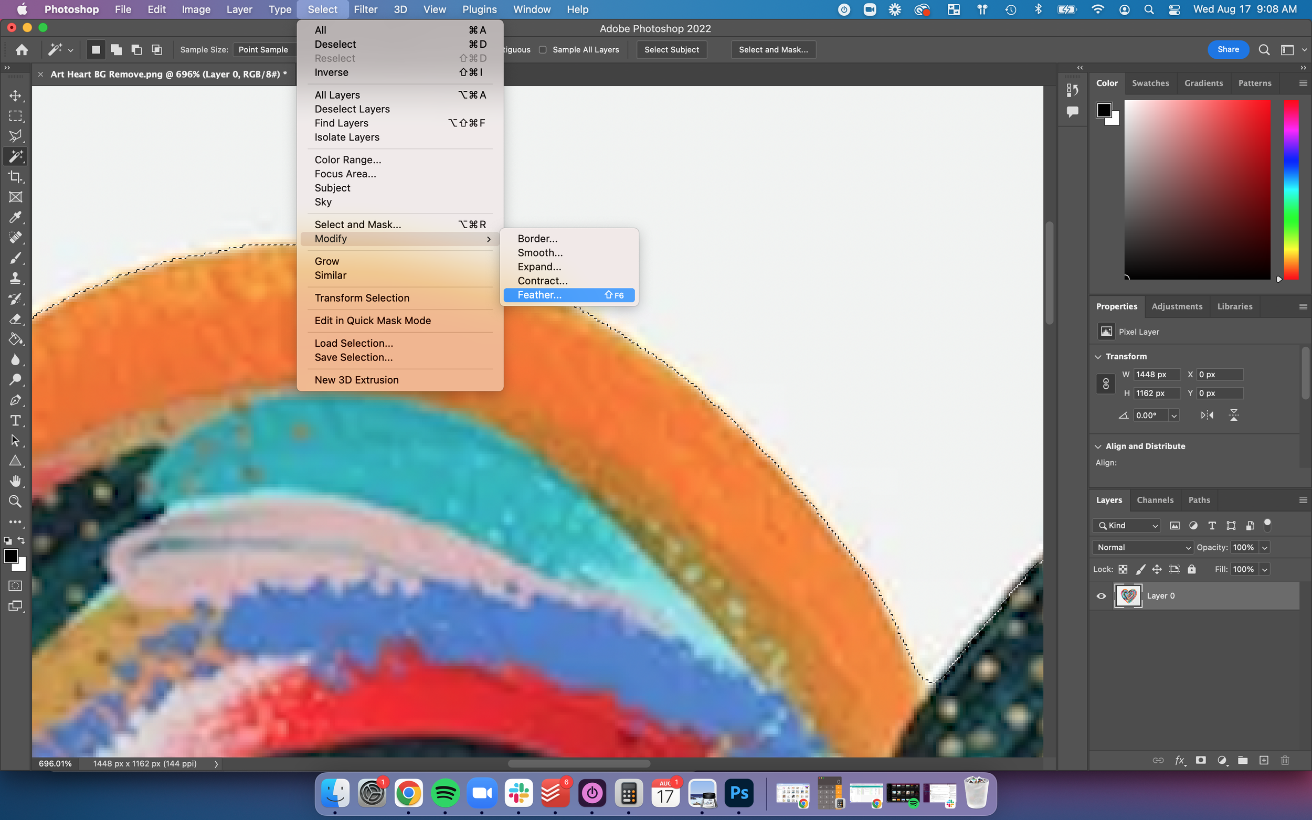Create new layer with plus icon
Viewport: 1312px width, 820px height.
tap(1264, 760)
